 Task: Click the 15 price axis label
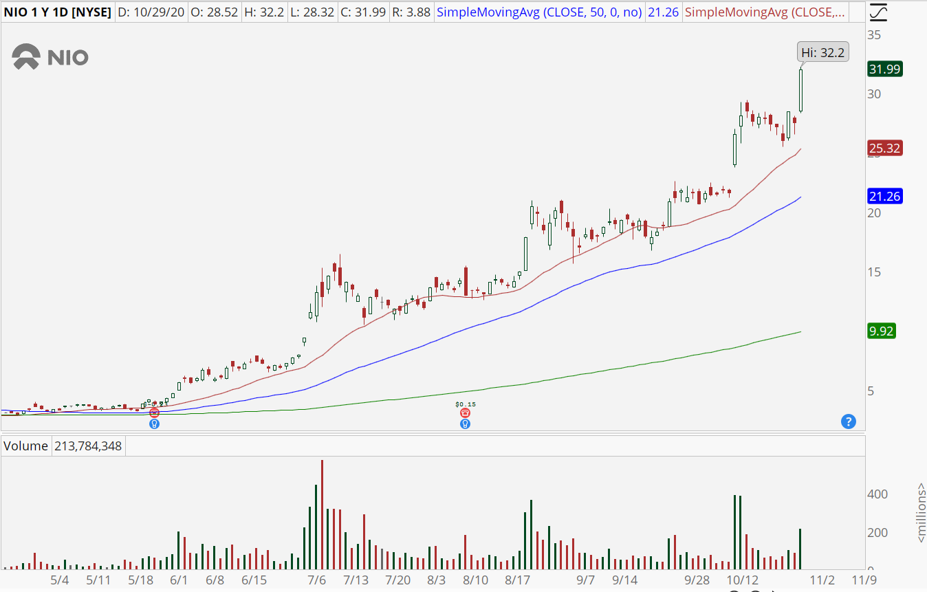[x=874, y=272]
